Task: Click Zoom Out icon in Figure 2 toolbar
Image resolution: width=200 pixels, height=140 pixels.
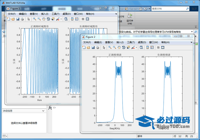Action: pyautogui.click(x=115, y=47)
